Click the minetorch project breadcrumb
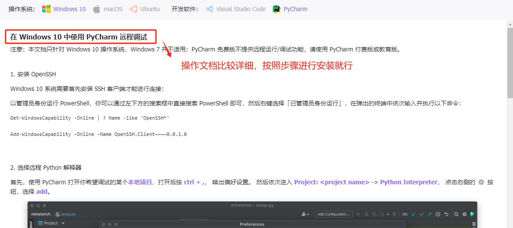 click(41, 214)
